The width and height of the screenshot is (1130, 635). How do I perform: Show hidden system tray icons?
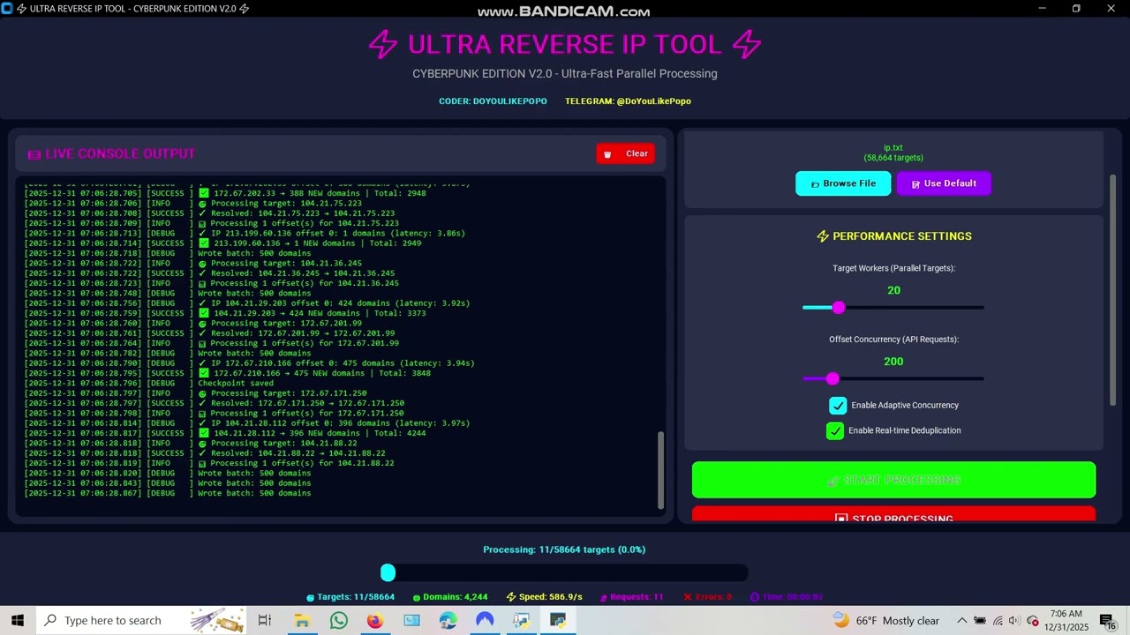[x=961, y=620]
